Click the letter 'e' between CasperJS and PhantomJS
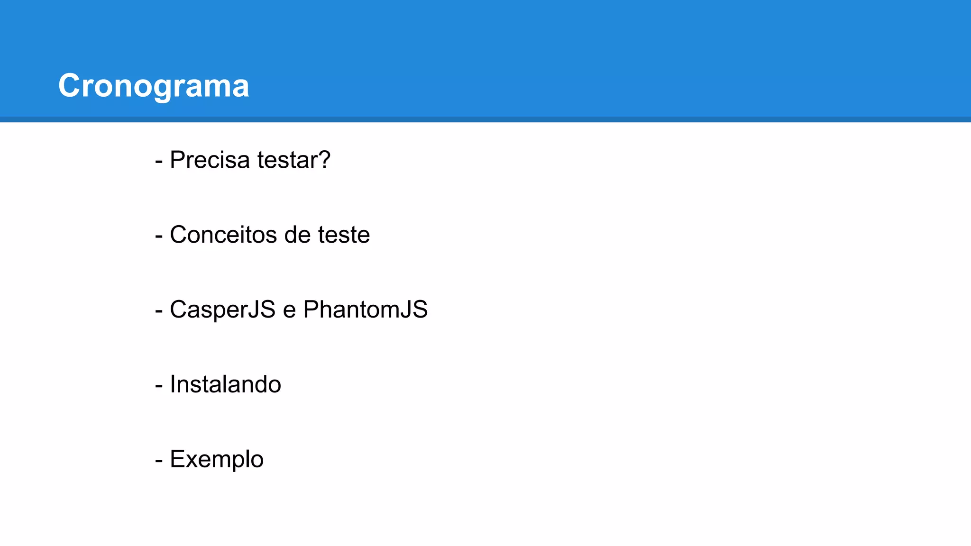 click(289, 310)
